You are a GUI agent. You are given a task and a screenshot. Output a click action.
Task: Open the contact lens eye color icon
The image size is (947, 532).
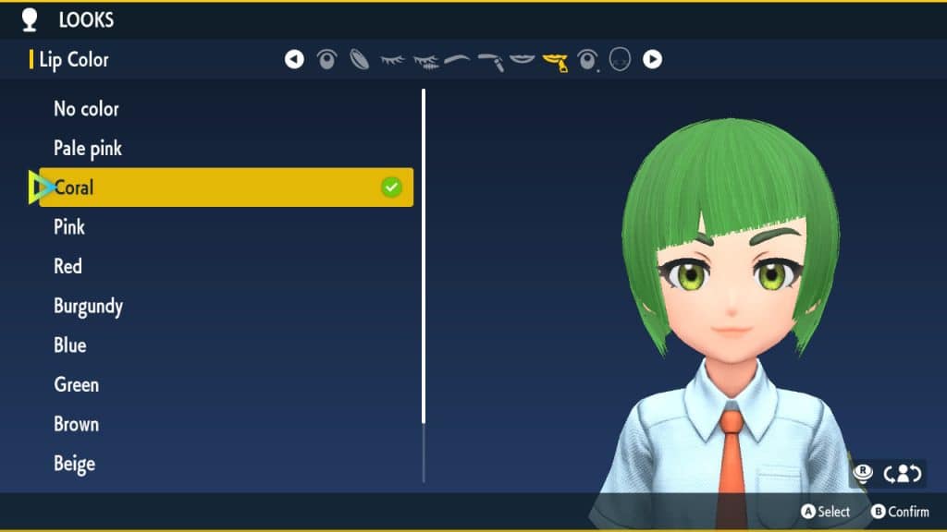point(360,59)
